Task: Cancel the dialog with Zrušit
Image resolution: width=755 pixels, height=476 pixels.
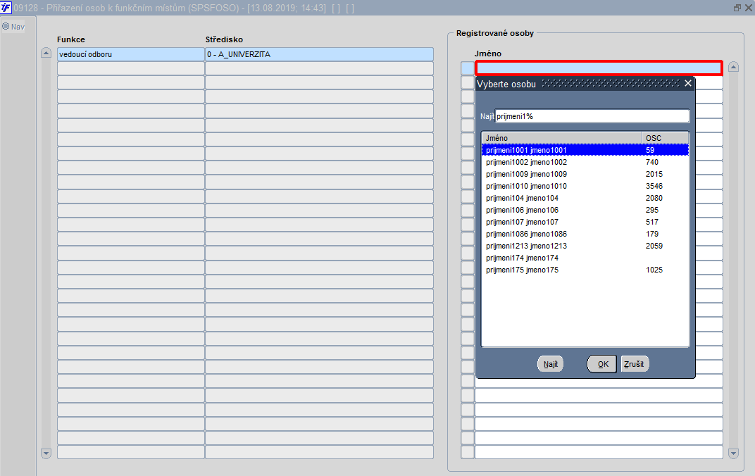Action: [x=635, y=364]
